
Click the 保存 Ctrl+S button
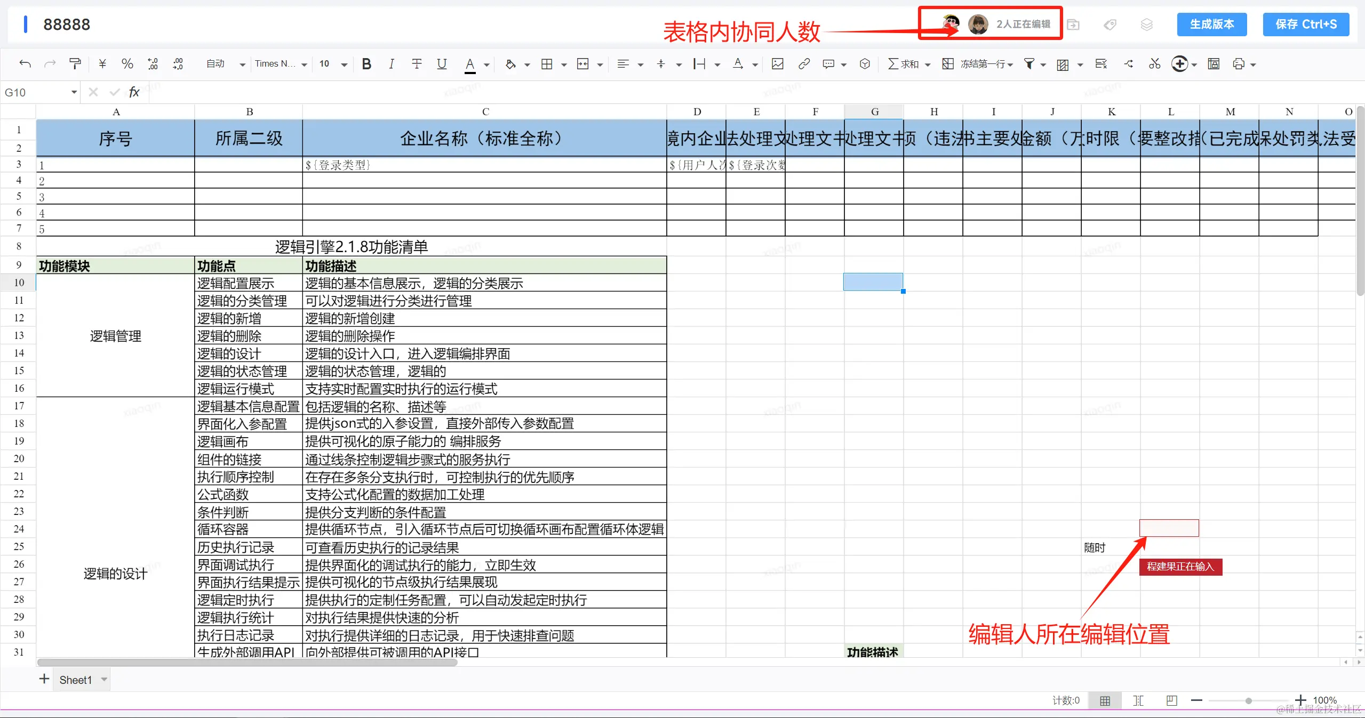(1305, 25)
